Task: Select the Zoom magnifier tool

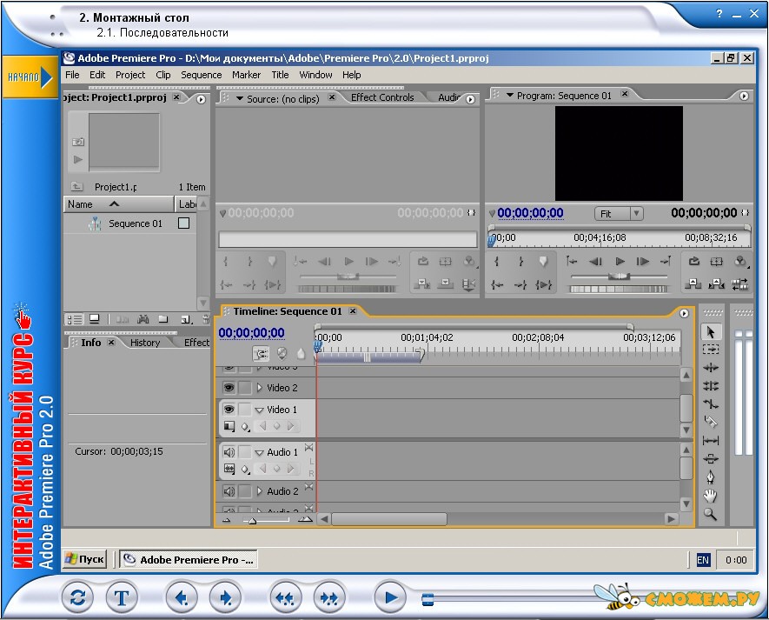Action: point(711,514)
